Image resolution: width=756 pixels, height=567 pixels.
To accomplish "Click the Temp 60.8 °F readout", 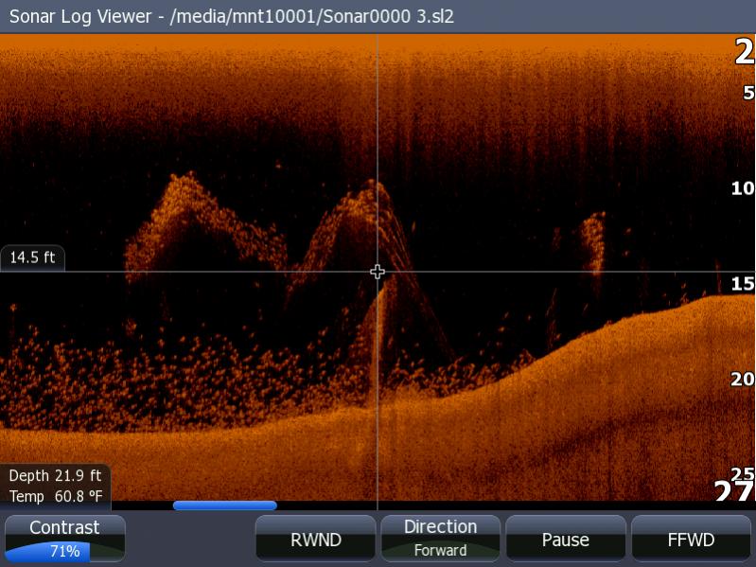I will [x=55, y=496].
